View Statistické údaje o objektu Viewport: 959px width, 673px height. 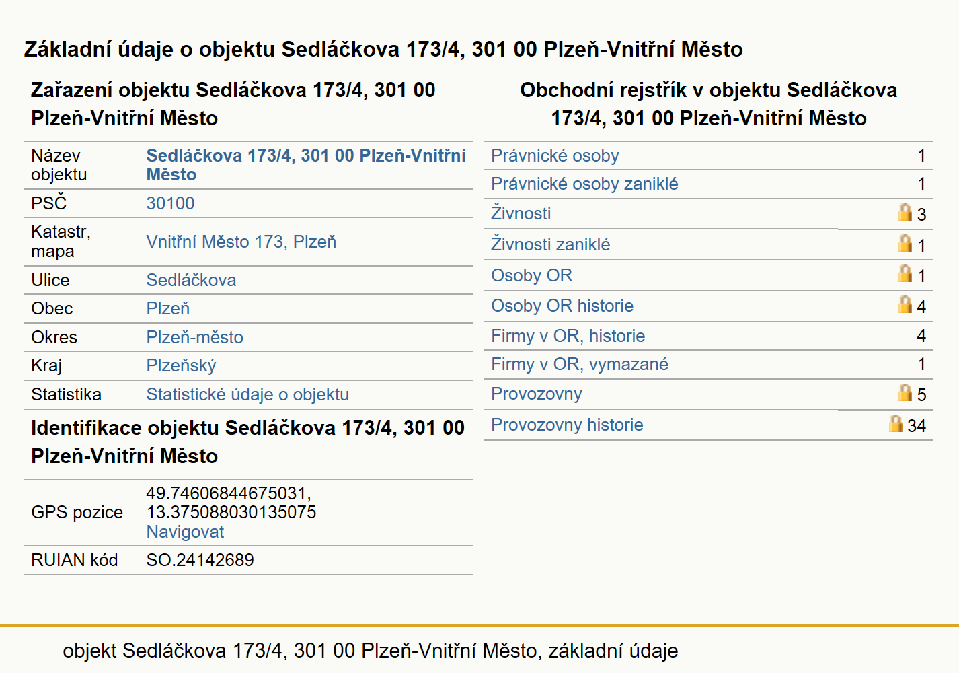247,394
